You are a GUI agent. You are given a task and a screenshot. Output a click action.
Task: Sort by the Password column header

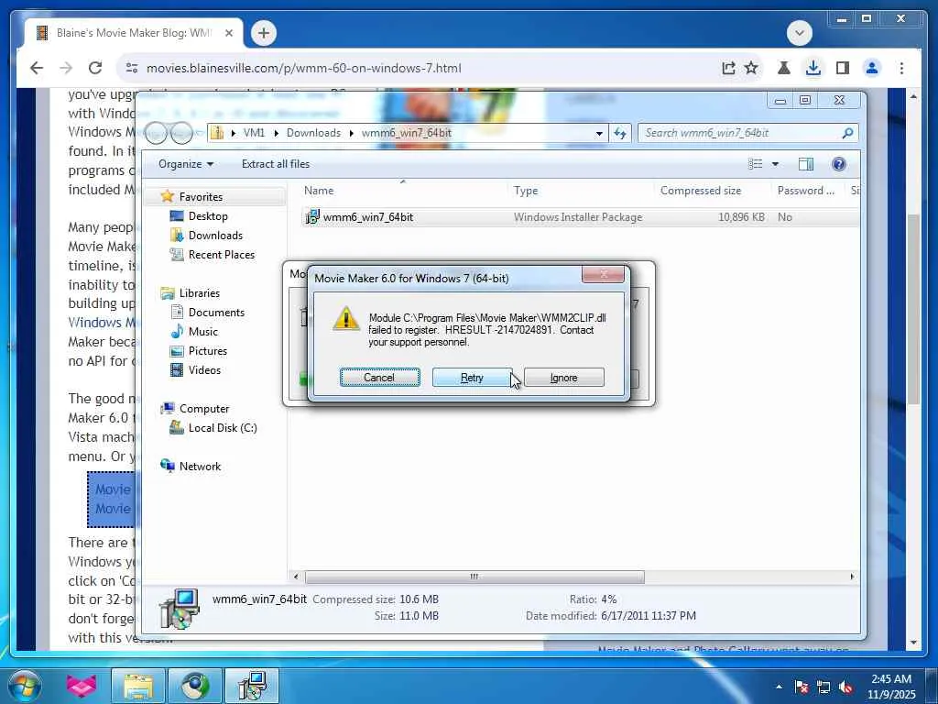[x=805, y=191]
